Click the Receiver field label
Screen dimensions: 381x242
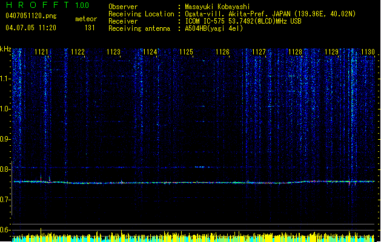point(123,21)
